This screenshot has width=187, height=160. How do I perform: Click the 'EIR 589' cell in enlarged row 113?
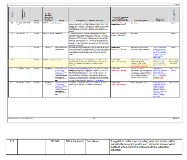point(55,141)
